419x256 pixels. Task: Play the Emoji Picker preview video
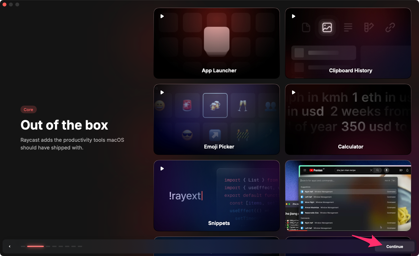coord(162,92)
